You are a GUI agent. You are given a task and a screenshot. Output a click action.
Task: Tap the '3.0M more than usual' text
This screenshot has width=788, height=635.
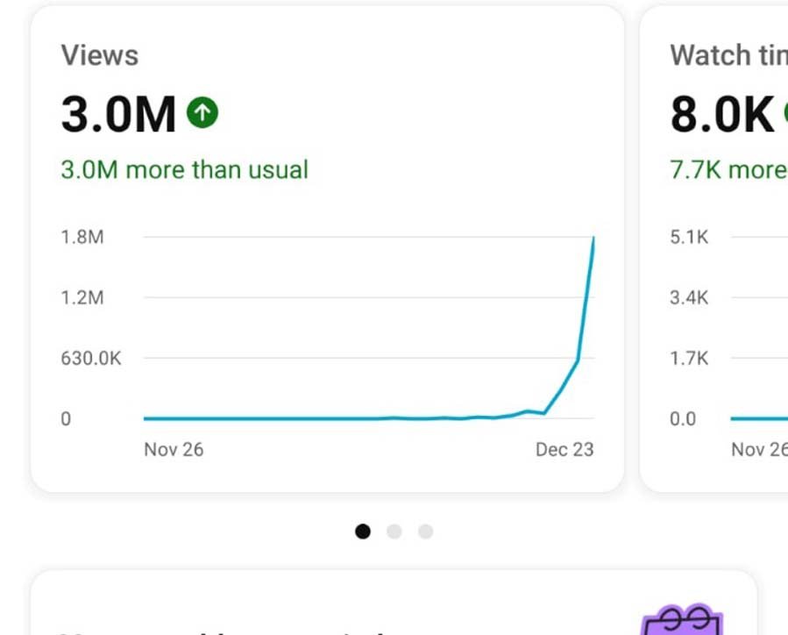coord(184,169)
